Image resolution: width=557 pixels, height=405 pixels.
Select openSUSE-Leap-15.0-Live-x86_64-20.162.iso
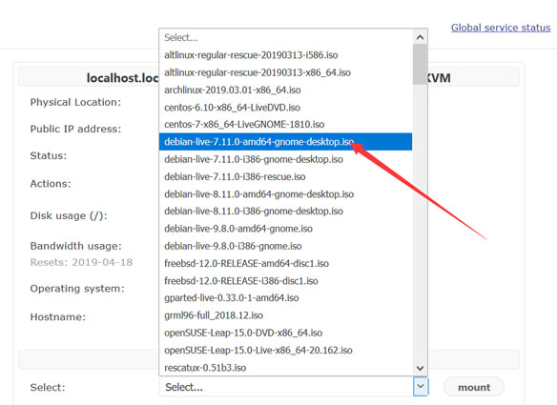285,350
